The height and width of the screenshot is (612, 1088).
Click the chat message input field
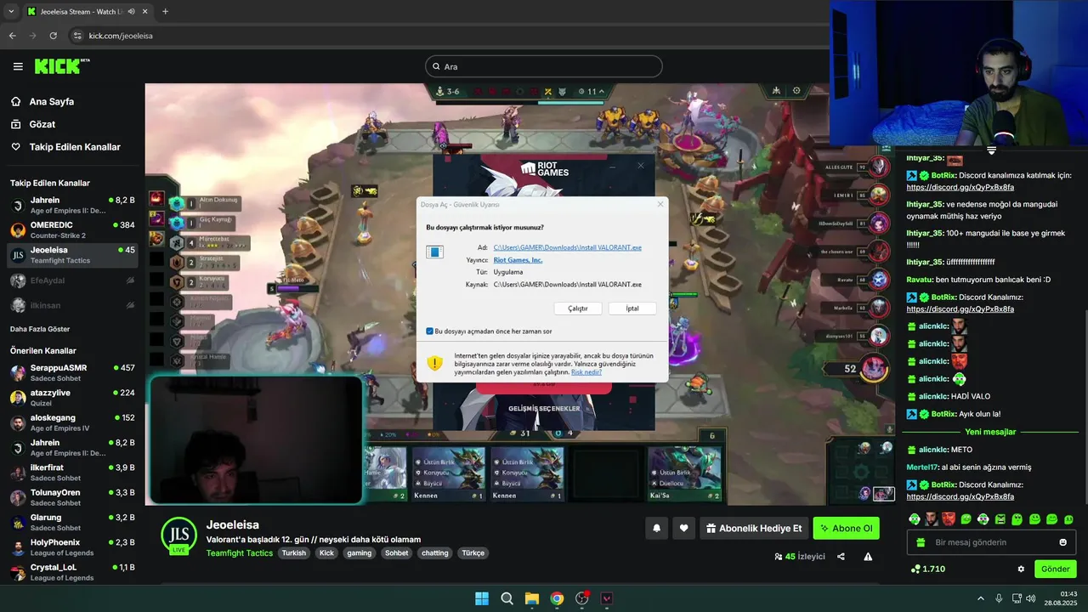(991, 542)
